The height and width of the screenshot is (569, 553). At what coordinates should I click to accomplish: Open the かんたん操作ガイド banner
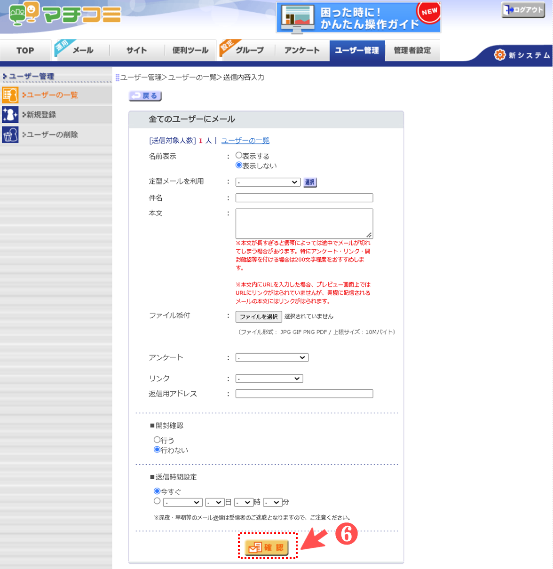click(x=358, y=18)
